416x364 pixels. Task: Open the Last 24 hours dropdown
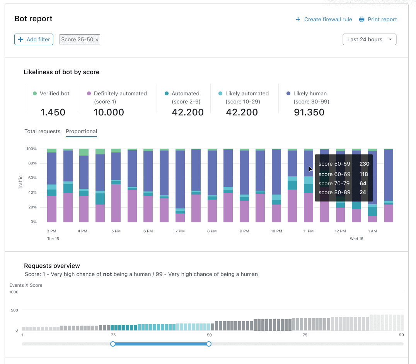[x=369, y=39]
